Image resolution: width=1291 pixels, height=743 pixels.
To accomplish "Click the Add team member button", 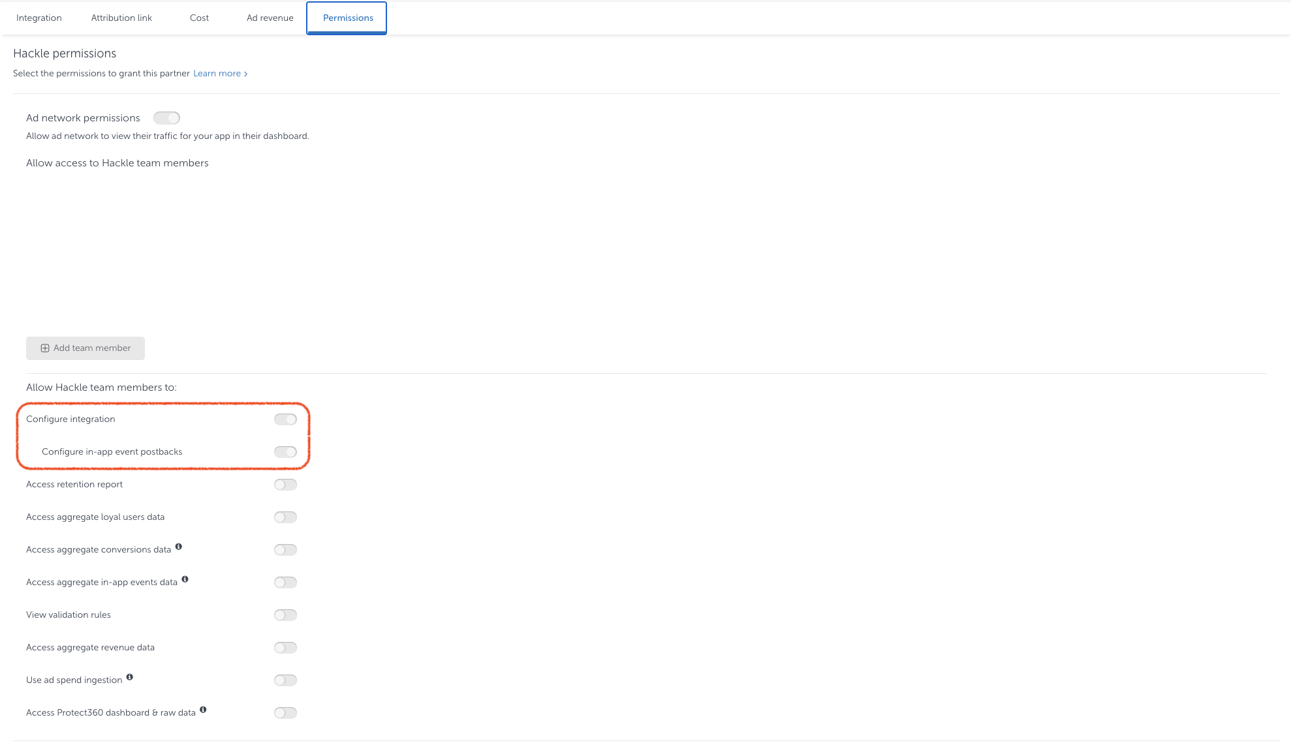I will (85, 348).
